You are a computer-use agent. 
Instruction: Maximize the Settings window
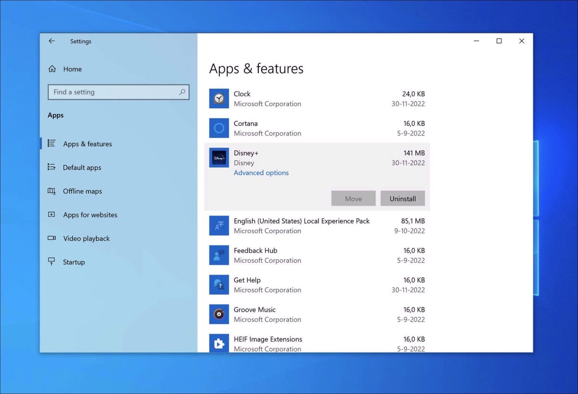[499, 41]
